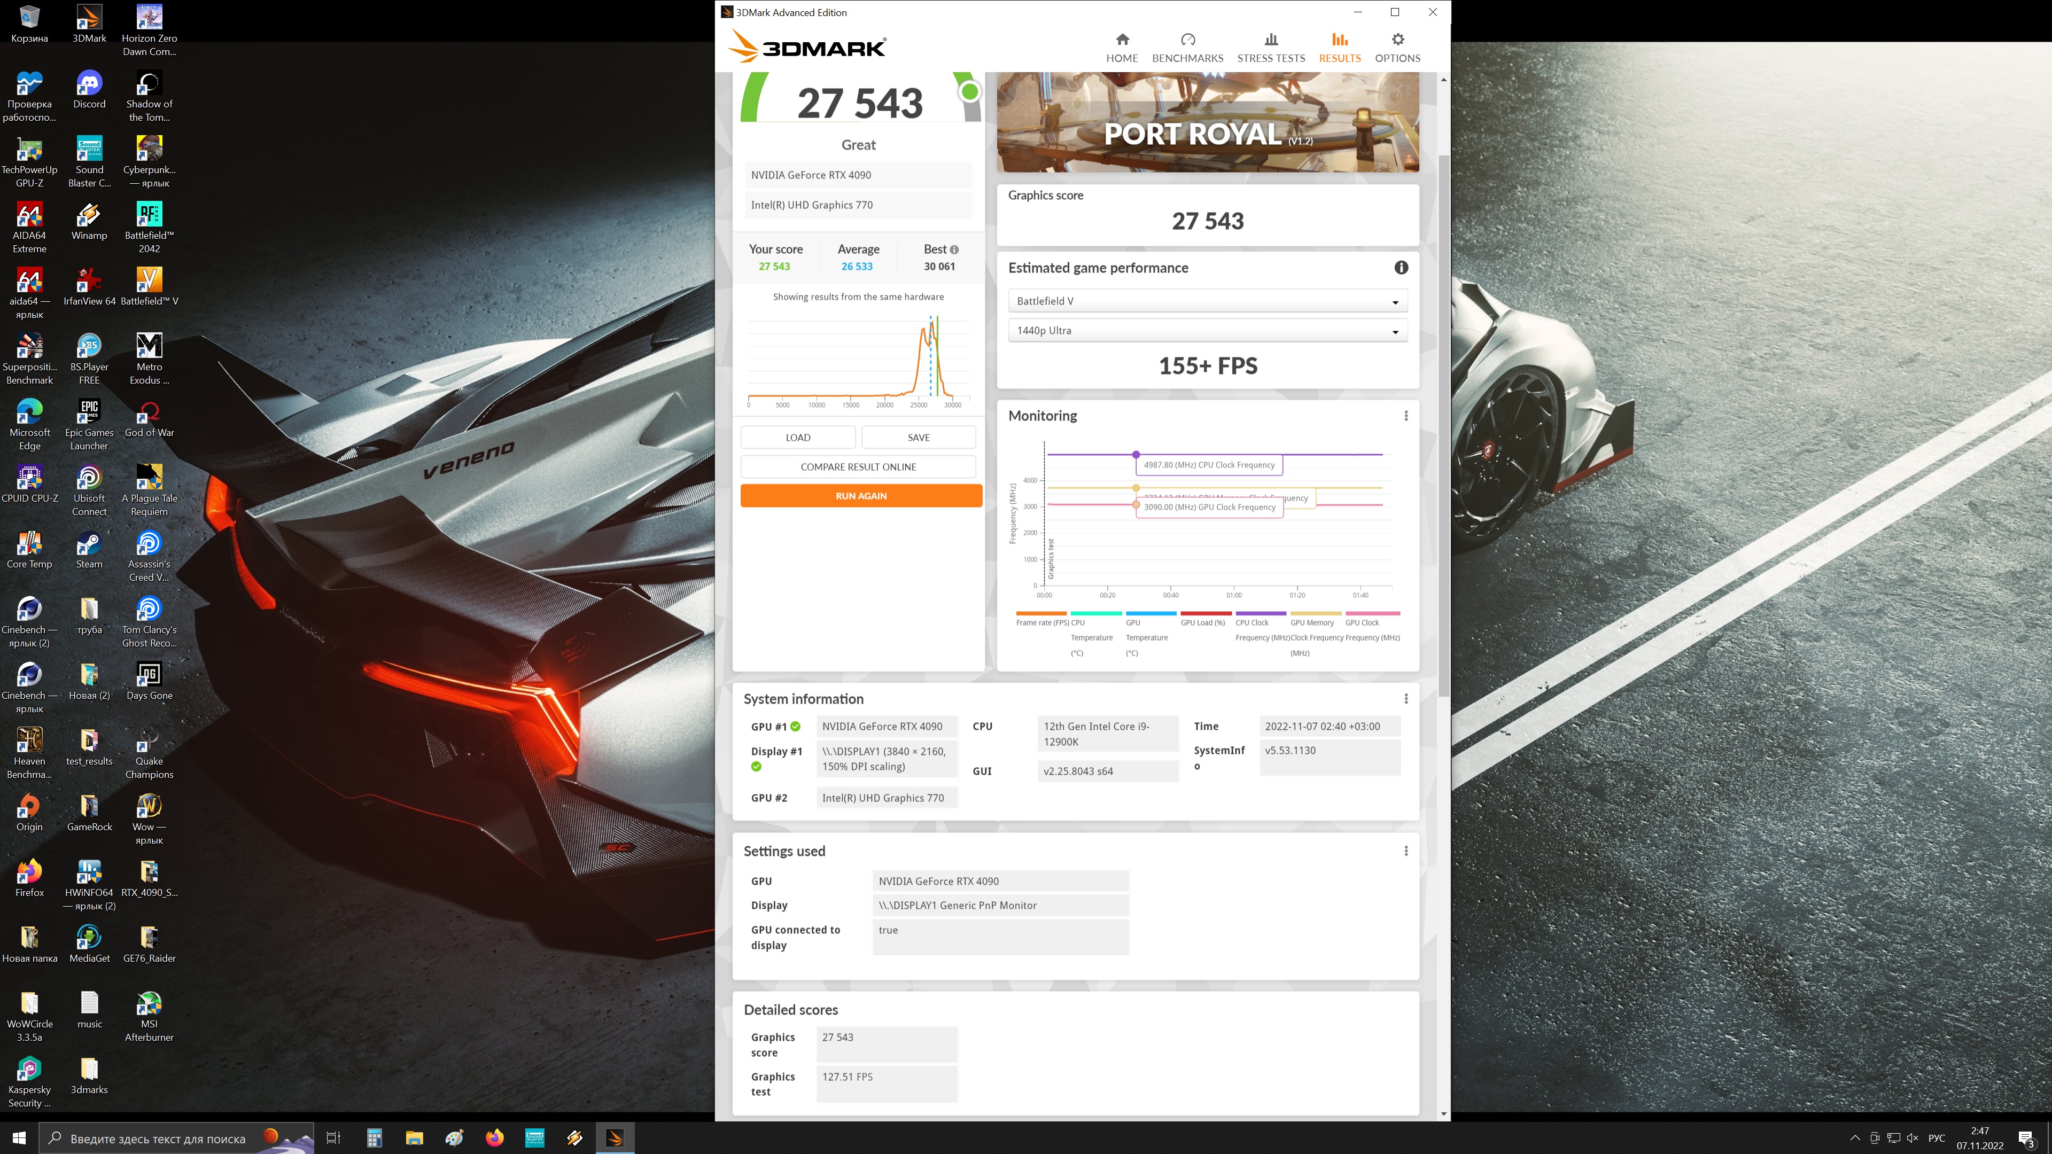
Task: Click the 3DMark window vertical scrollbar
Action: tap(1443, 422)
